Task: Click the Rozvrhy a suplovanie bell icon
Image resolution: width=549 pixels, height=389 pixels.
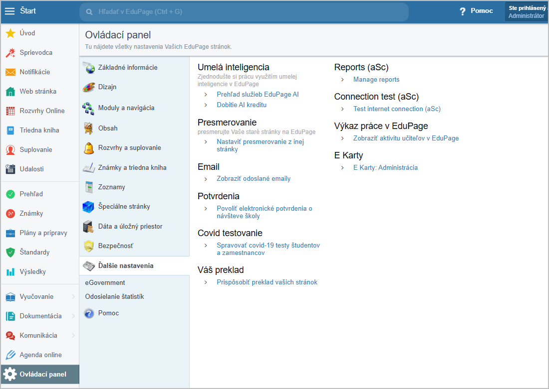Action: point(89,148)
